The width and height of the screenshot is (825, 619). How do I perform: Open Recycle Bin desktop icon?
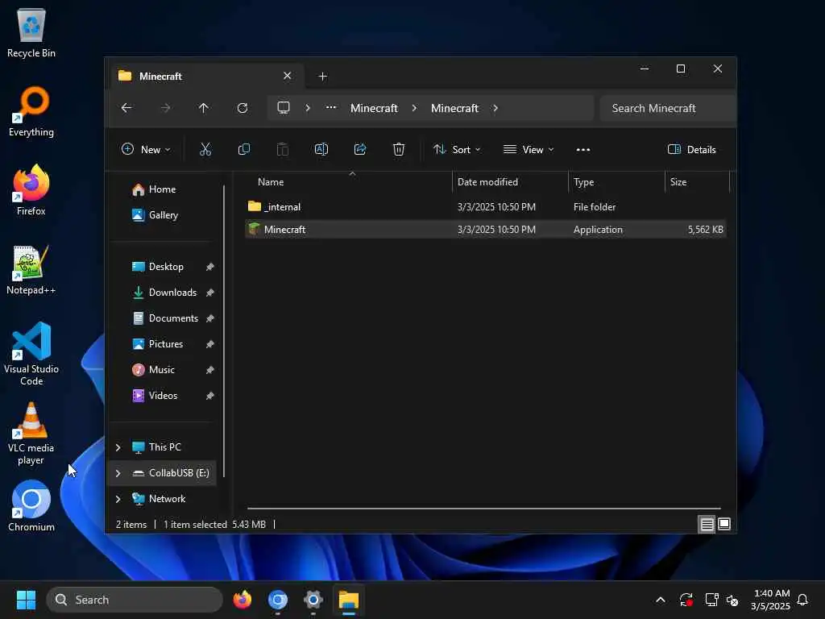pos(31,33)
